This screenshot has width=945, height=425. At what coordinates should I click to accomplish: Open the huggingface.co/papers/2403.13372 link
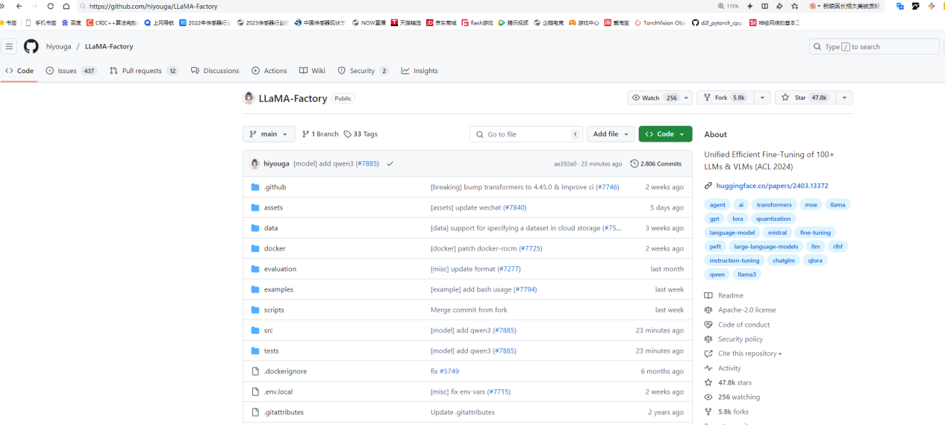coord(772,186)
